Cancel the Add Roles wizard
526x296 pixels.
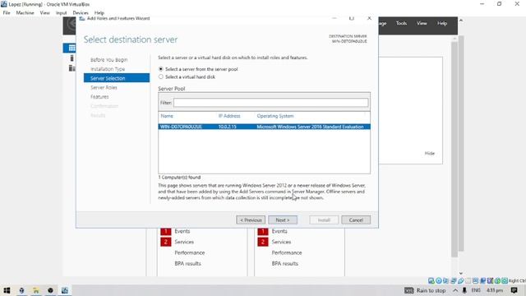pos(356,220)
